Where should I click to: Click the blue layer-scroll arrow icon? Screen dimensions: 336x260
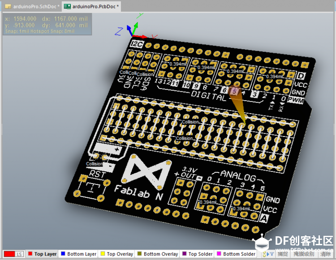[268, 254]
